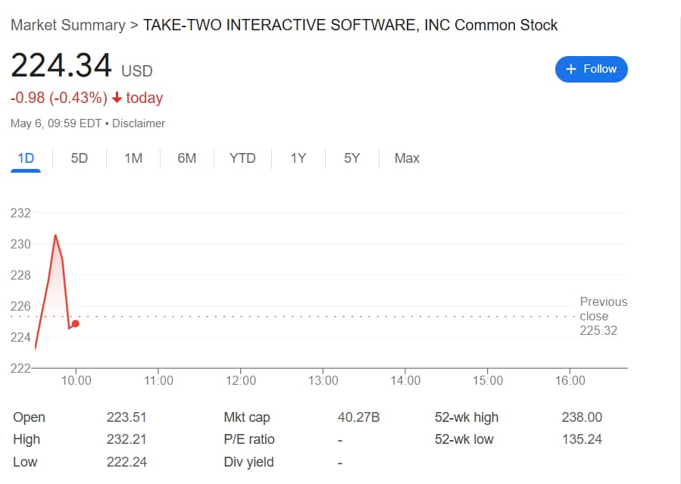The image size is (681, 484).
Task: Click the High value 232.21
Action: point(127,439)
